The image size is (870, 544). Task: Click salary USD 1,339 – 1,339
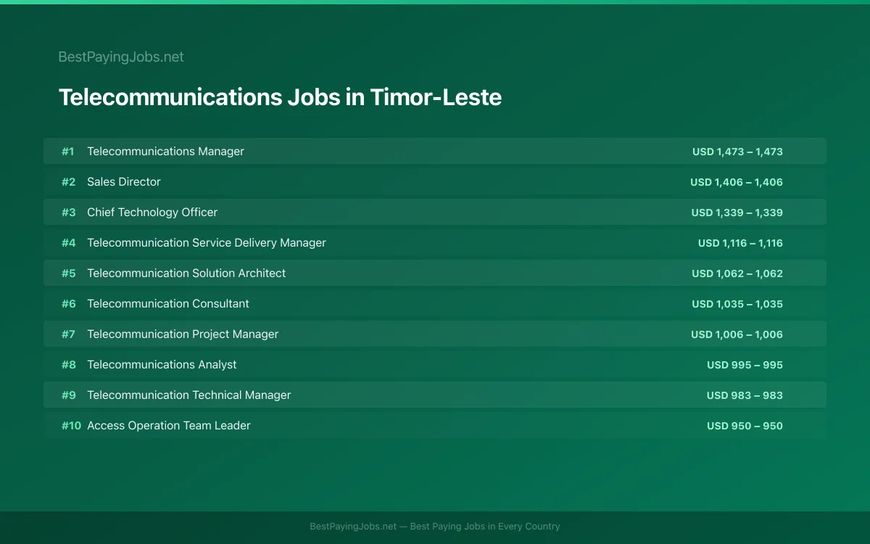tap(737, 213)
